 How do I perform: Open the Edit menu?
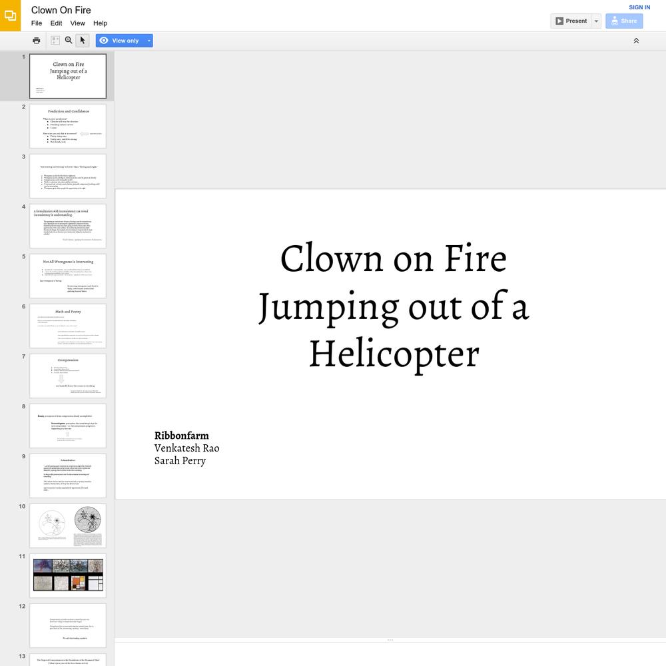tap(56, 23)
